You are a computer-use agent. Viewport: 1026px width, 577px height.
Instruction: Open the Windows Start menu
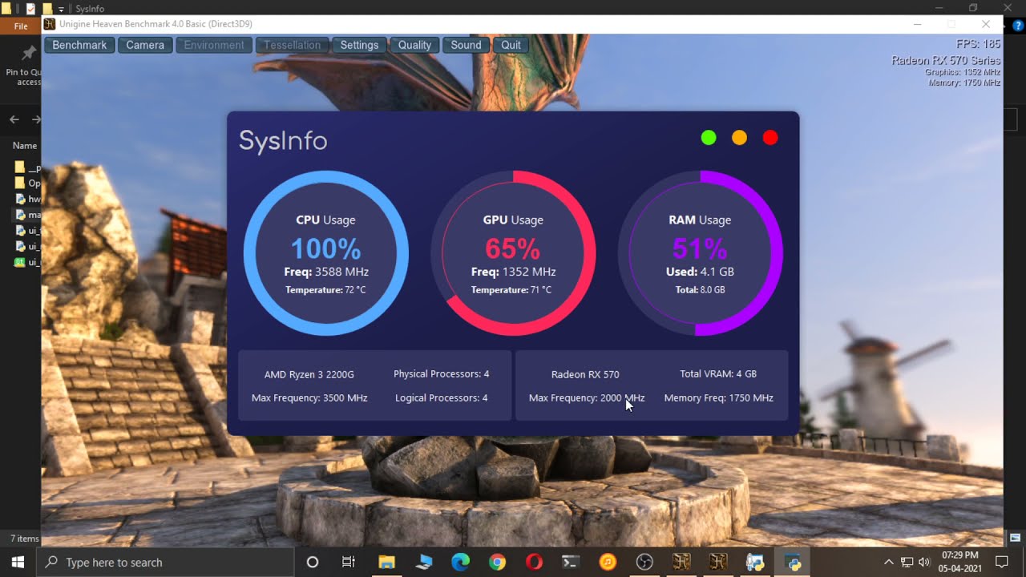[x=18, y=562]
